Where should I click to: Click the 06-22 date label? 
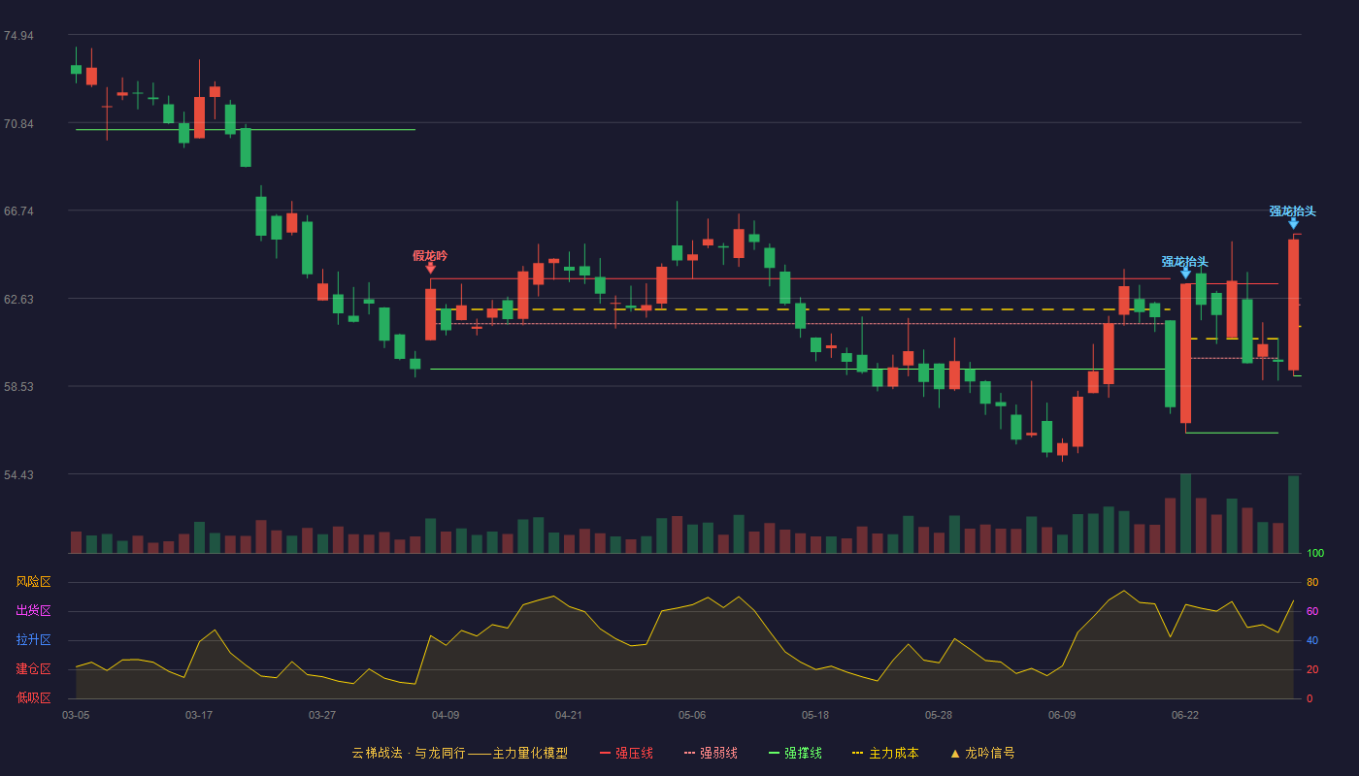click(x=1185, y=715)
